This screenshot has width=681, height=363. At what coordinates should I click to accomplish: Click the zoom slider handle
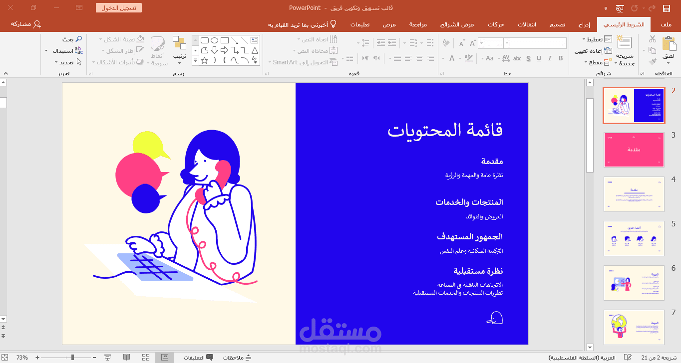click(73, 358)
